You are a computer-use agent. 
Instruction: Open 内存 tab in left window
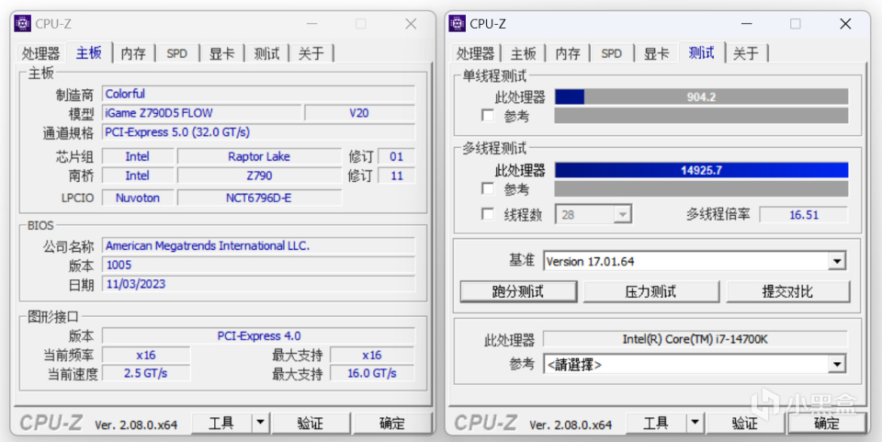click(x=133, y=53)
